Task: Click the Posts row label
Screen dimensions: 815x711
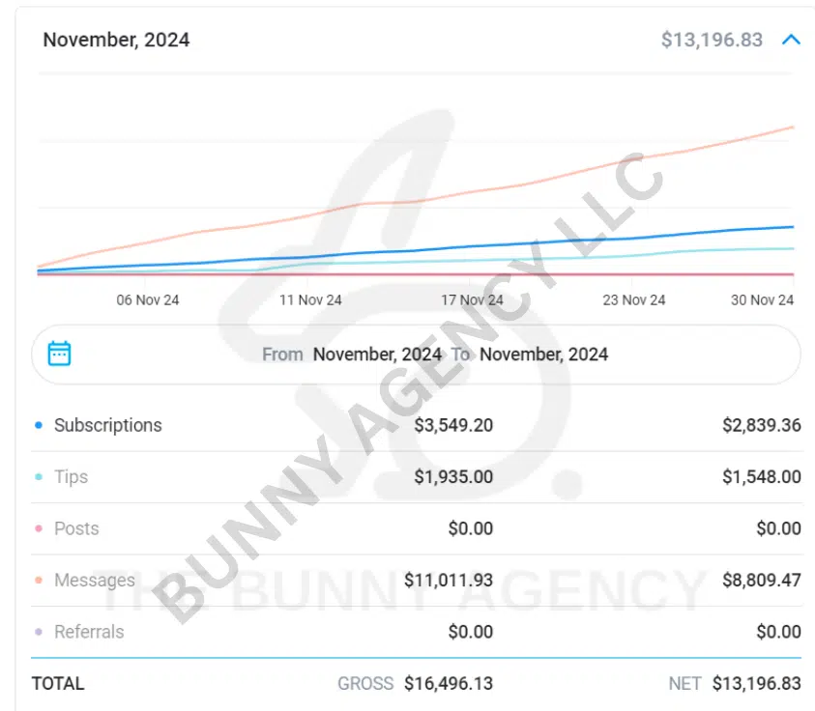Action: coord(76,528)
